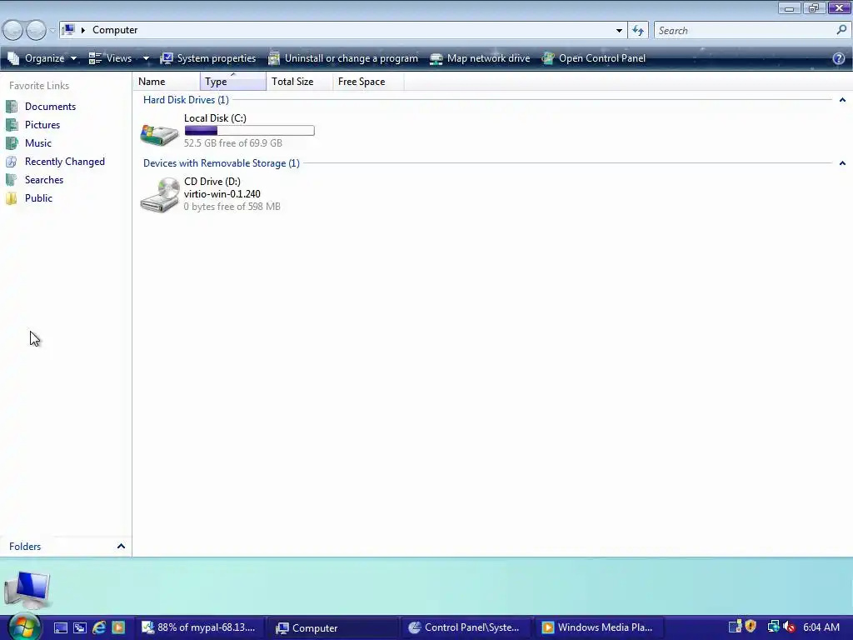Open the Organize menu
This screenshot has width=853, height=640.
pyautogui.click(x=42, y=58)
